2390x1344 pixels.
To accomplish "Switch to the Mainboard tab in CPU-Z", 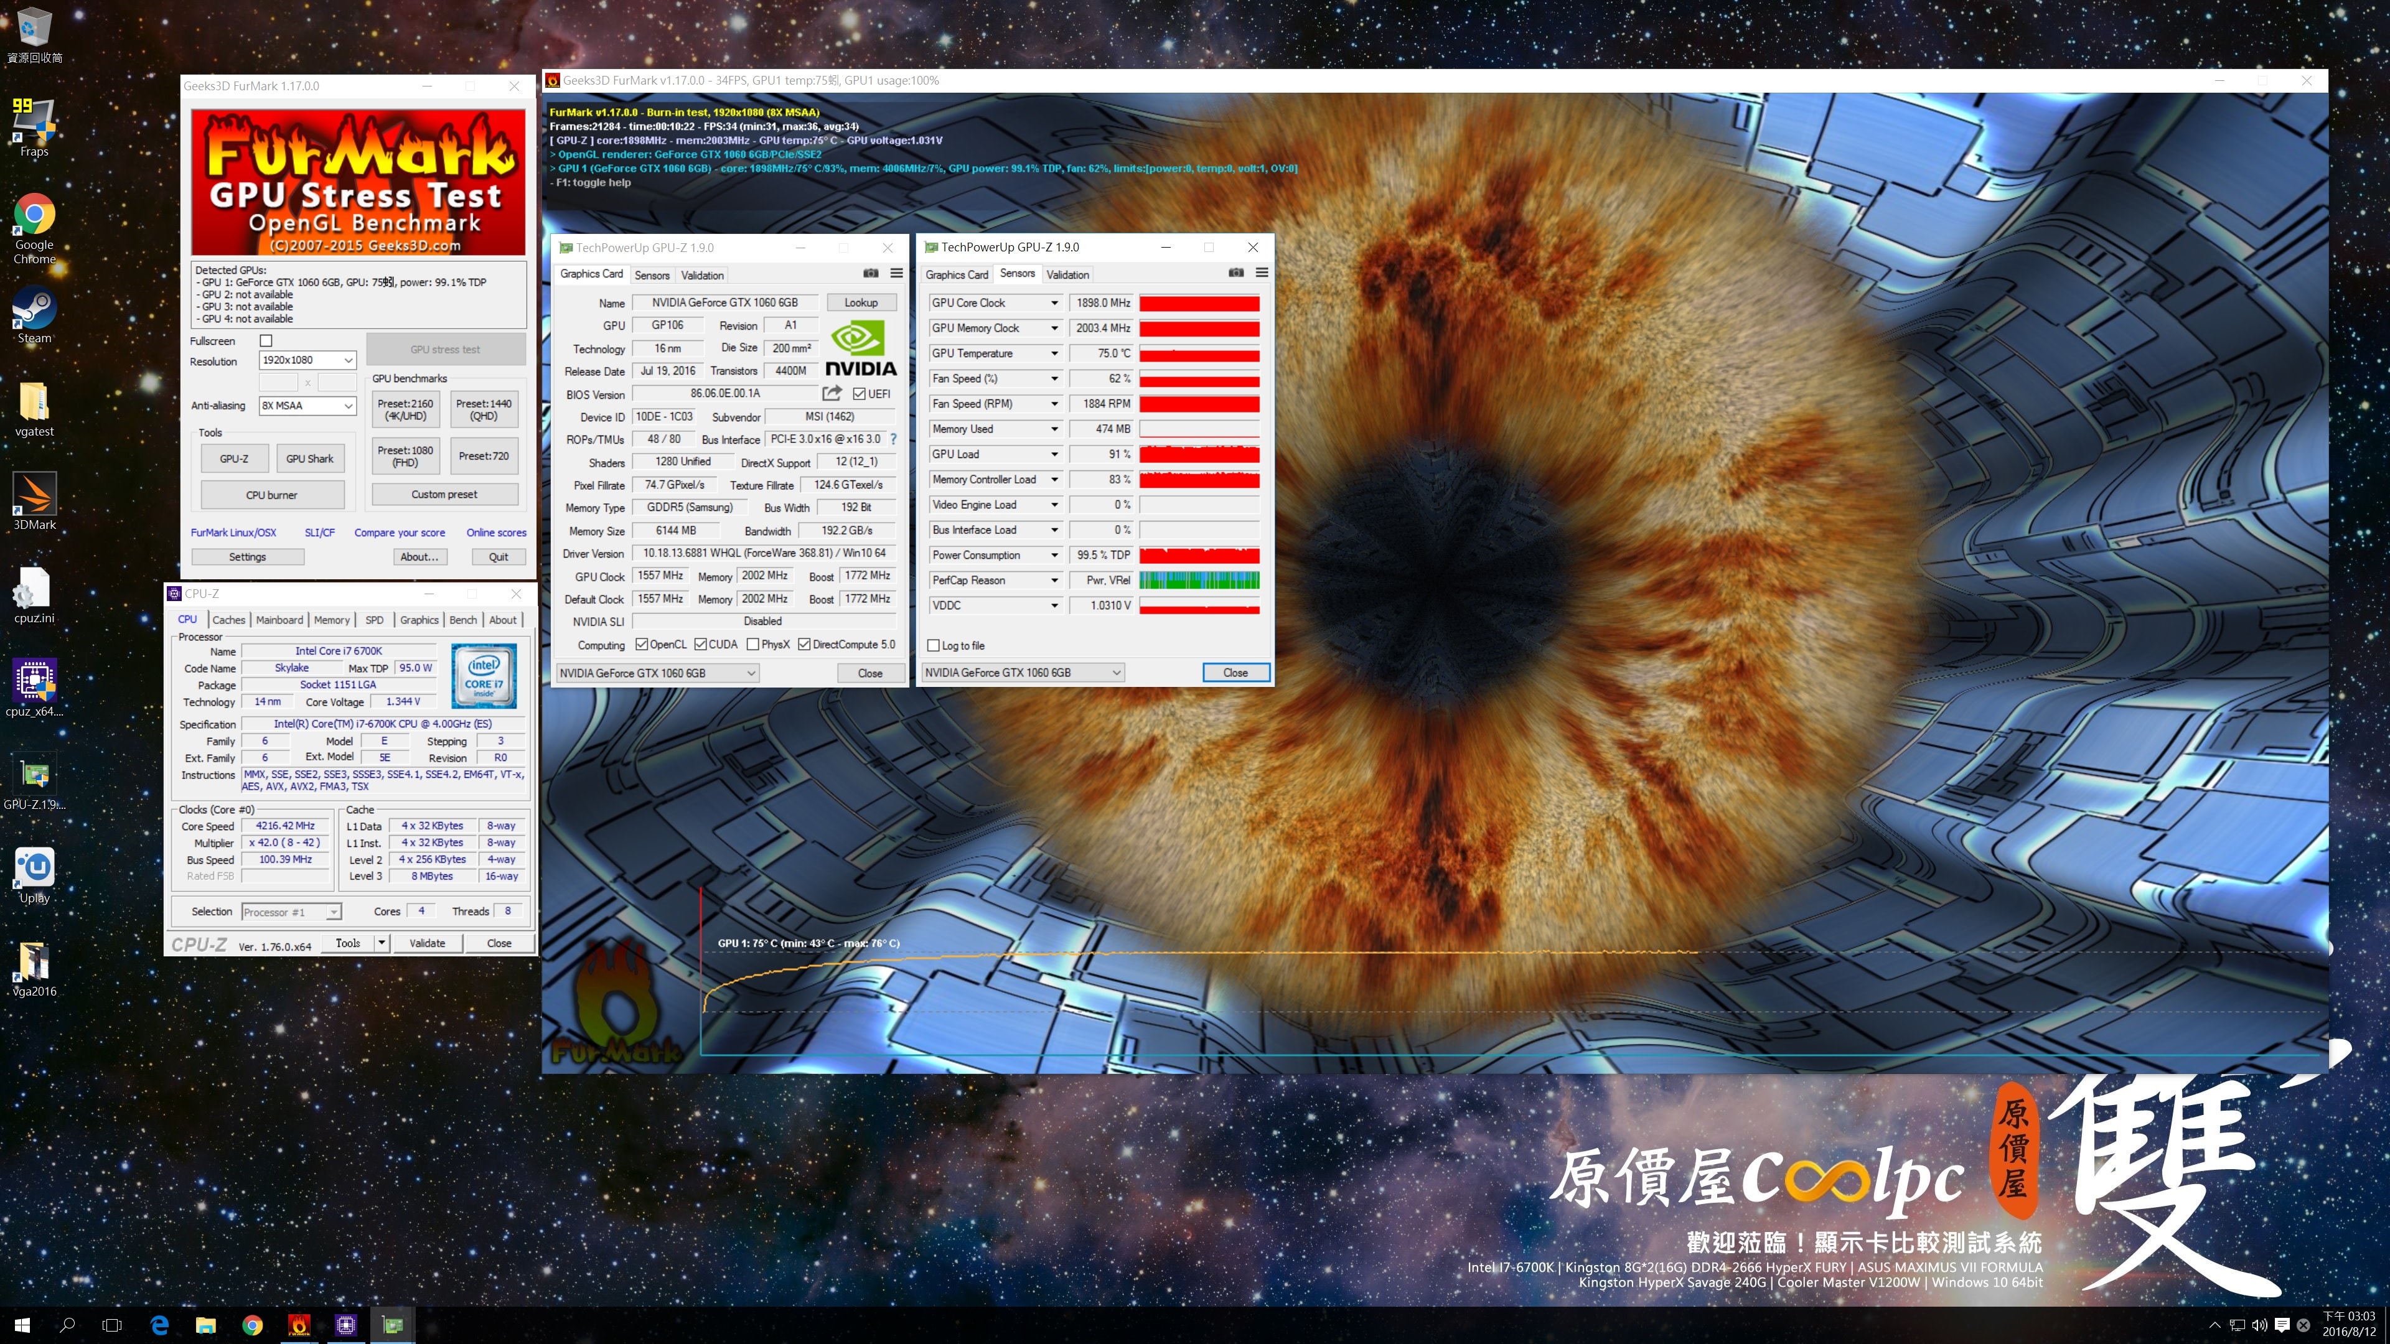I will (279, 620).
